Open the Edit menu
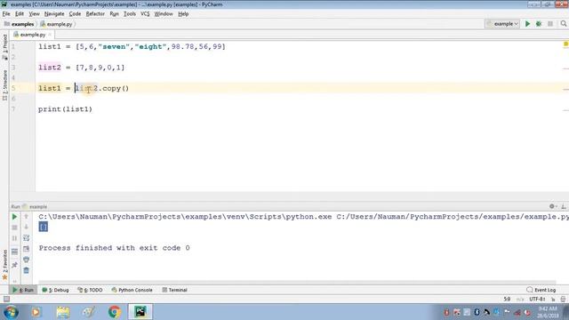This screenshot has height=320, width=569. [20, 14]
